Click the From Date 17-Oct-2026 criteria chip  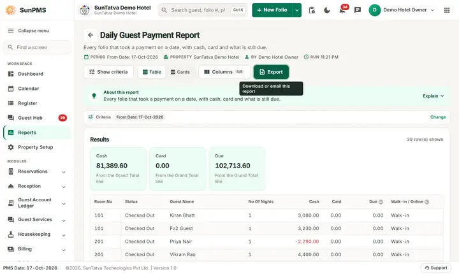pyautogui.click(x=140, y=117)
